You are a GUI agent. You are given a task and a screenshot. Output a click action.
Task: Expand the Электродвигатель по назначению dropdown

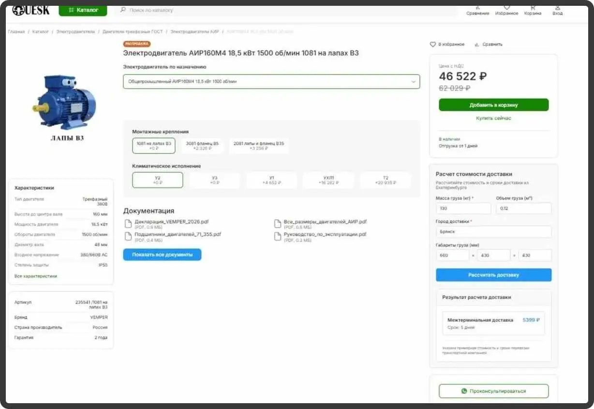point(271,82)
